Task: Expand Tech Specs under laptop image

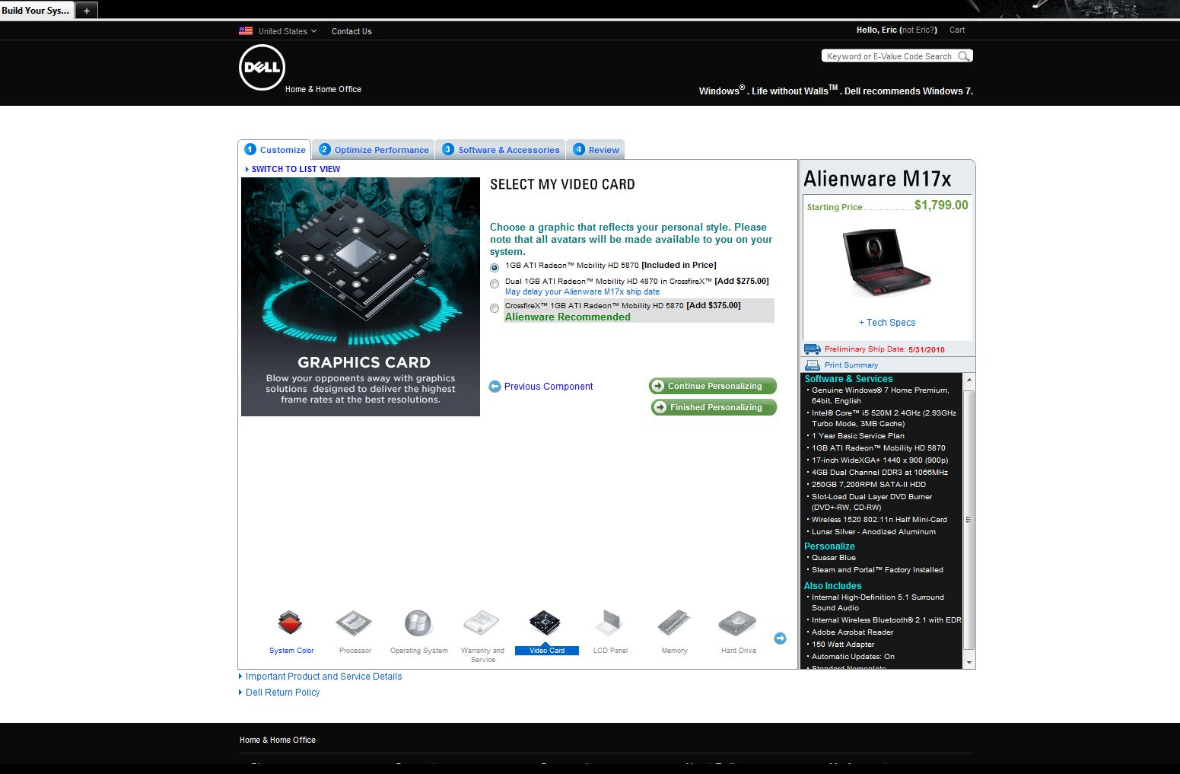Action: click(x=887, y=323)
